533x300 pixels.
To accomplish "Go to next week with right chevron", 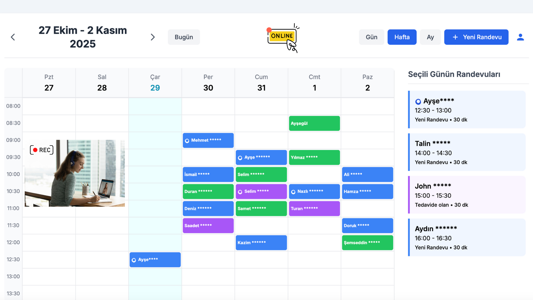I will point(153,37).
